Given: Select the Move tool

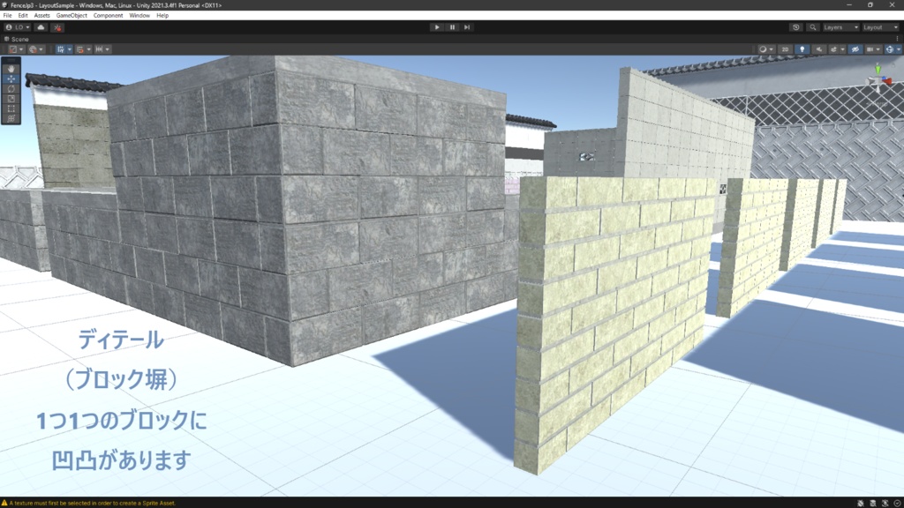Looking at the screenshot, I should 11,78.
